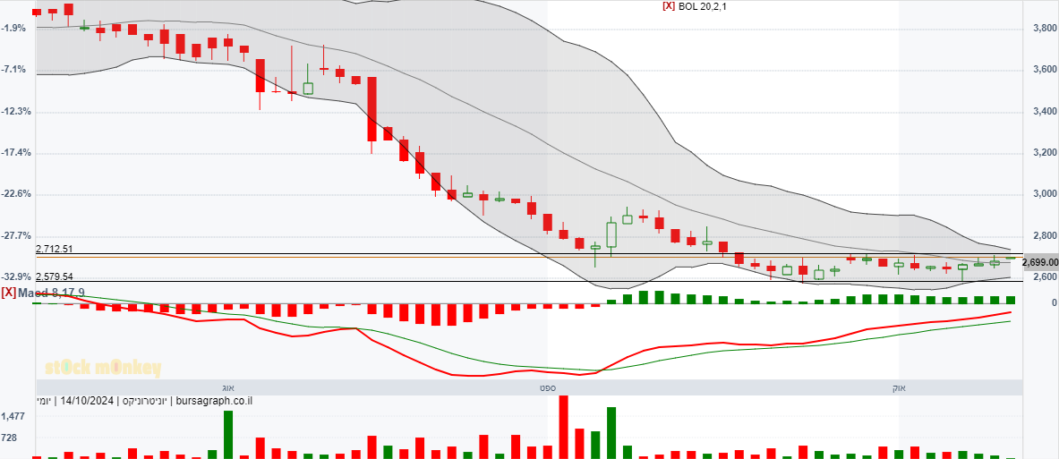Click the -12.3% change label
This screenshot has width=1059, height=459.
[15, 111]
